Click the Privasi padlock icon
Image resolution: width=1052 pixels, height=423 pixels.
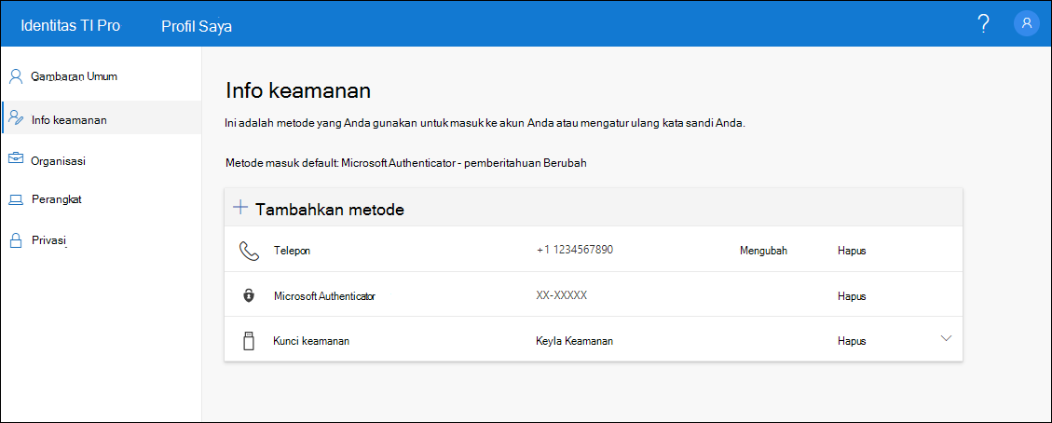16,240
